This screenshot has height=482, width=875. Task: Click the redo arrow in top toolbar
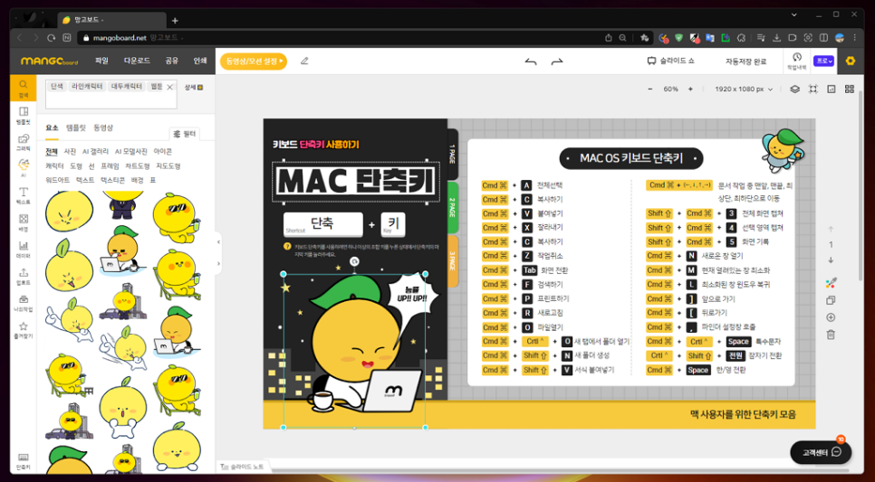click(x=557, y=61)
